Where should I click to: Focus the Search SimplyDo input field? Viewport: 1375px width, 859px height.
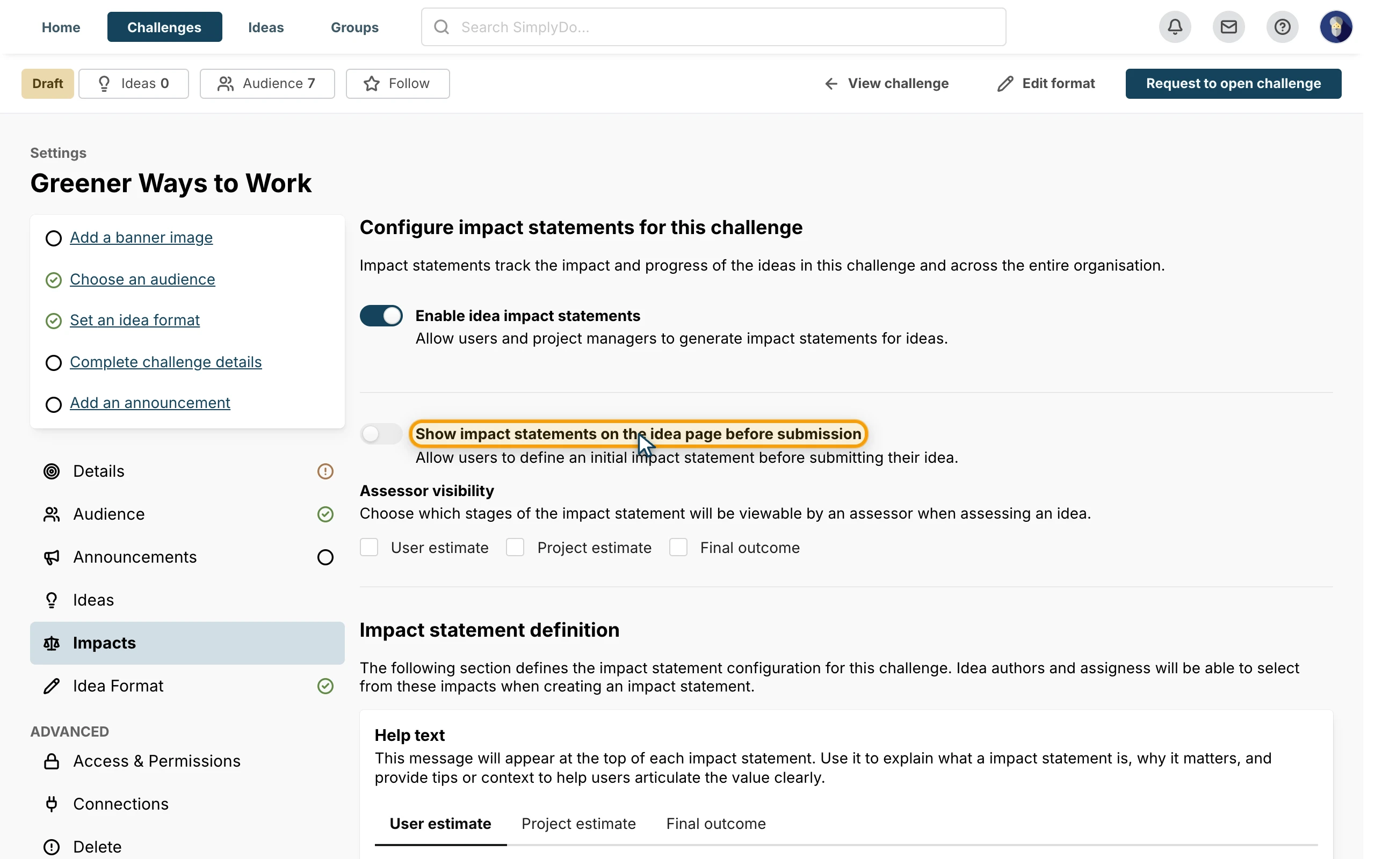[713, 27]
